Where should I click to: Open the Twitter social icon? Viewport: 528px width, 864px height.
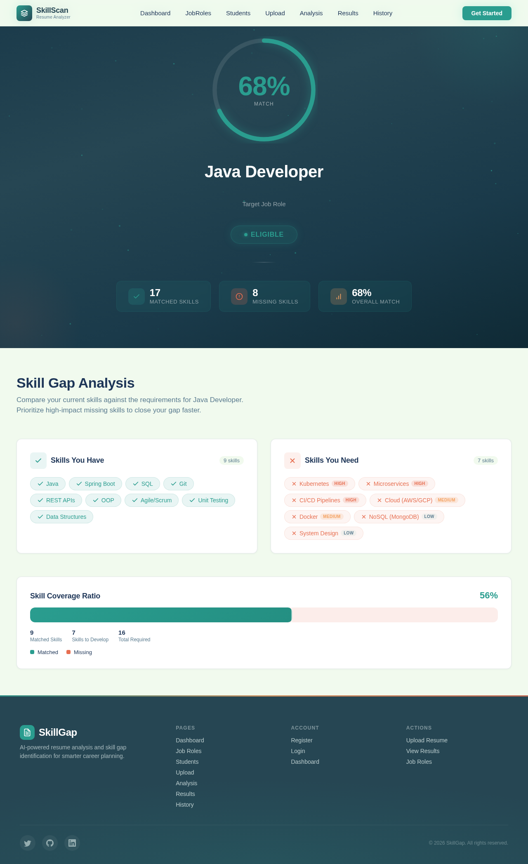pos(28,843)
